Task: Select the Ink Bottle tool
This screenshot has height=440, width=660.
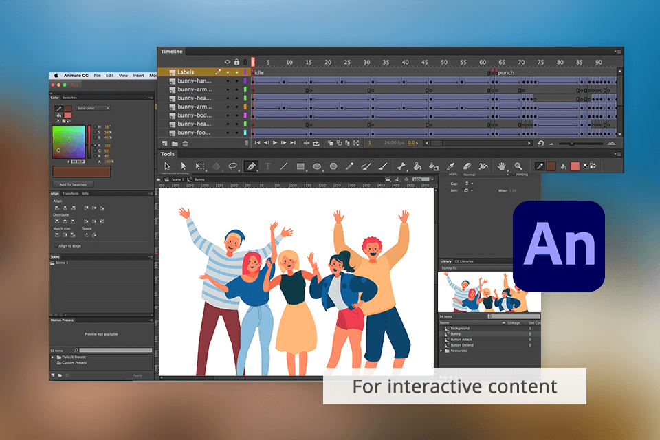Action: point(434,166)
